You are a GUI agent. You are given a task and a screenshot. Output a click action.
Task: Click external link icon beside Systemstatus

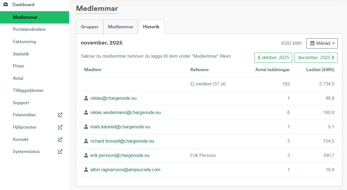coord(60,152)
